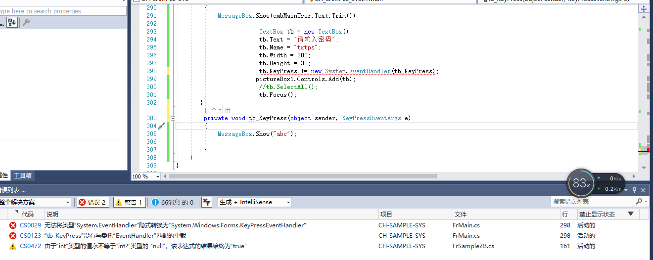Click the clear filters icon in error list
The image size is (653, 260).
207,202
